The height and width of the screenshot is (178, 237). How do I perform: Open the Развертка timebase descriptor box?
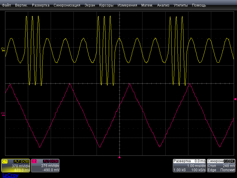pyautogui.click(x=189, y=166)
